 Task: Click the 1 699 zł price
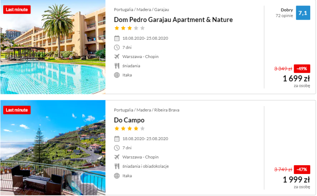[x=296, y=78]
